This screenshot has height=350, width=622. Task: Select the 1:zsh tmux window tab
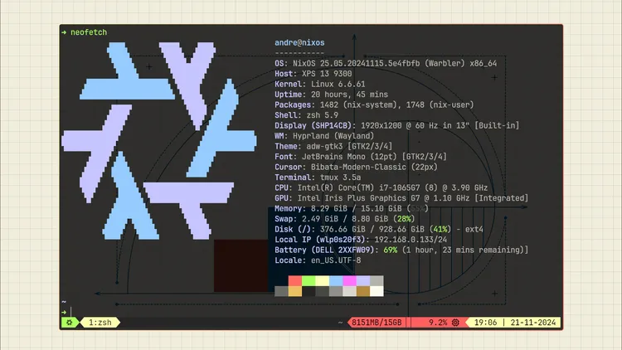[100, 323]
